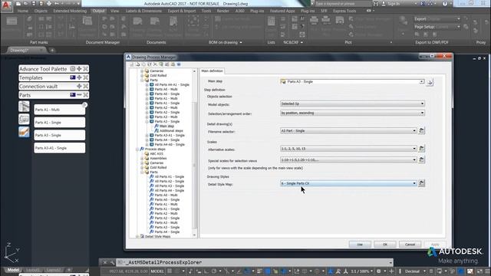Open the Home ribbon tab
The height and width of the screenshot is (276, 491).
tap(22, 11)
